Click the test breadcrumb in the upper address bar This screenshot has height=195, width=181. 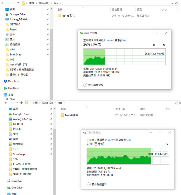tap(56, 3)
